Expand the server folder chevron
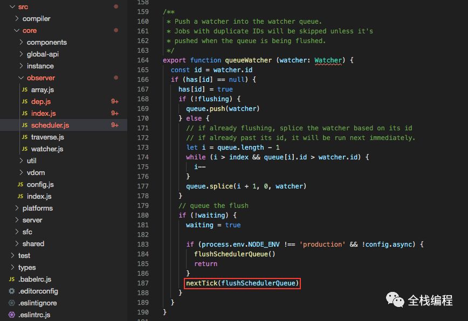Image resolution: width=468 pixels, height=321 pixels. coord(17,220)
